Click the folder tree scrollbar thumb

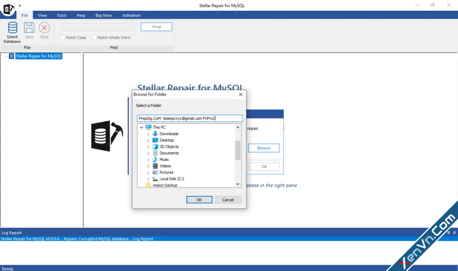[238, 150]
